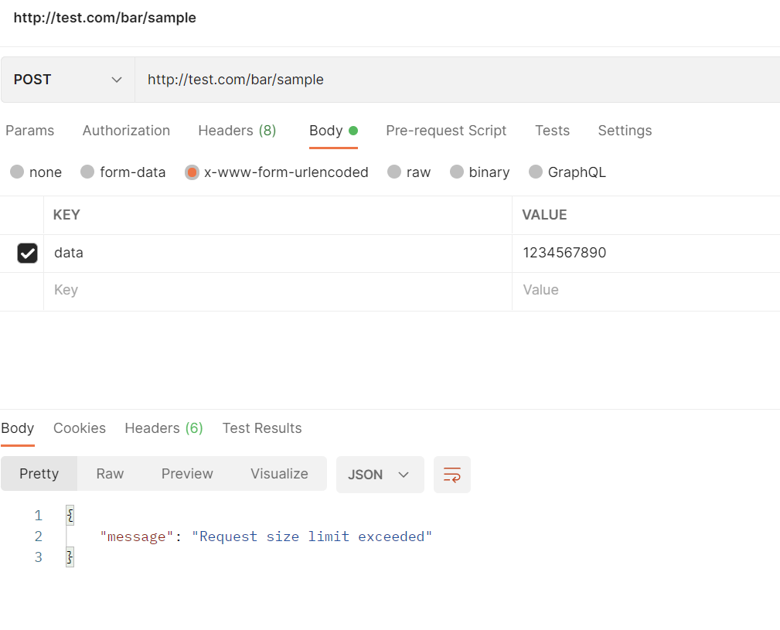Switch to response Cookies tab
780x630 pixels.
point(80,428)
